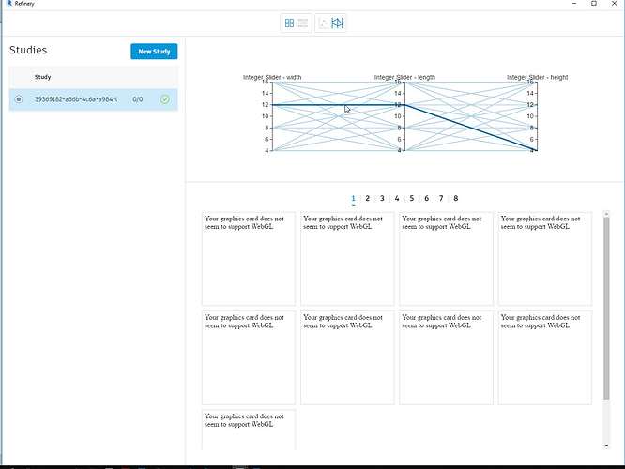Screen dimensions: 625x469
Task: Click the thumbnail scrollbar down arrow
Action: (606, 446)
